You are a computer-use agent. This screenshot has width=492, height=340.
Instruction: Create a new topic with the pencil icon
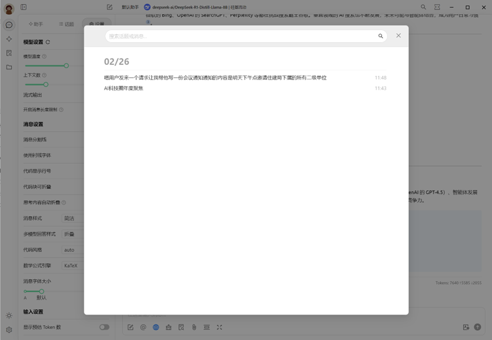(x=130, y=327)
